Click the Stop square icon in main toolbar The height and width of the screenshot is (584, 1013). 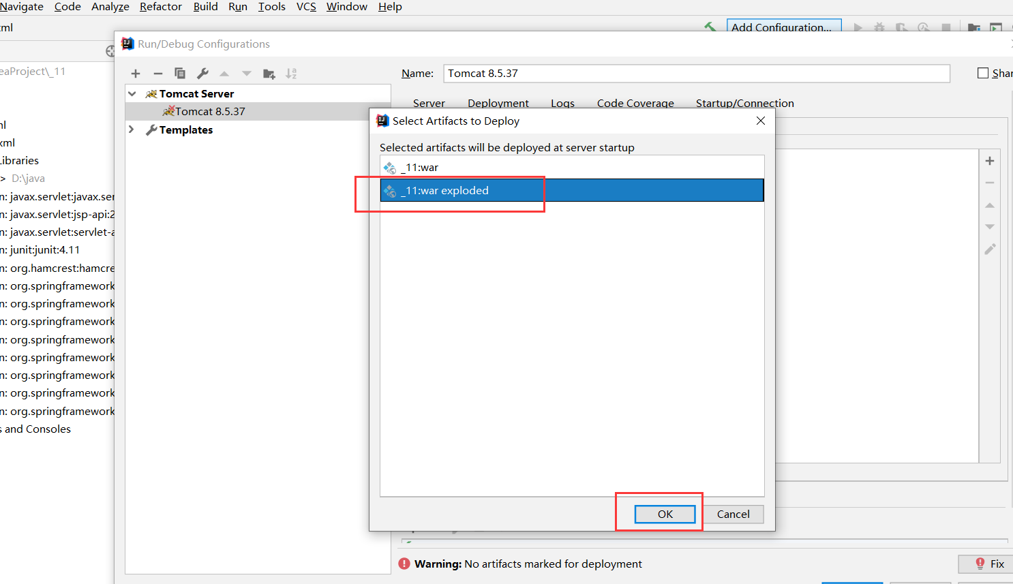[x=946, y=27]
